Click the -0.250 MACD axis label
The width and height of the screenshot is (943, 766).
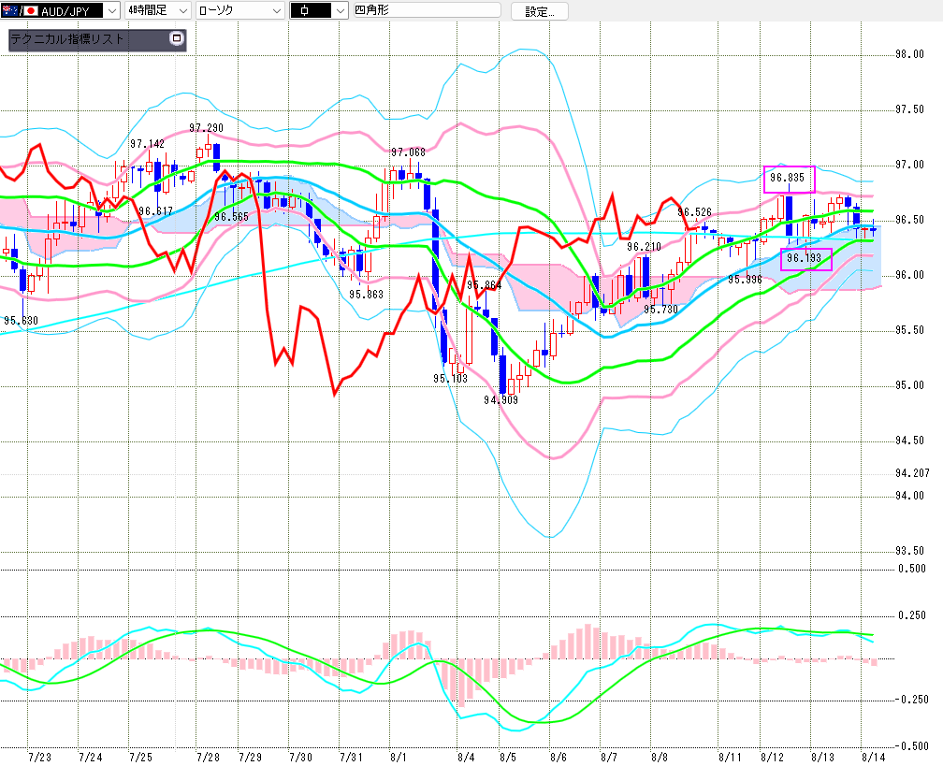912,700
